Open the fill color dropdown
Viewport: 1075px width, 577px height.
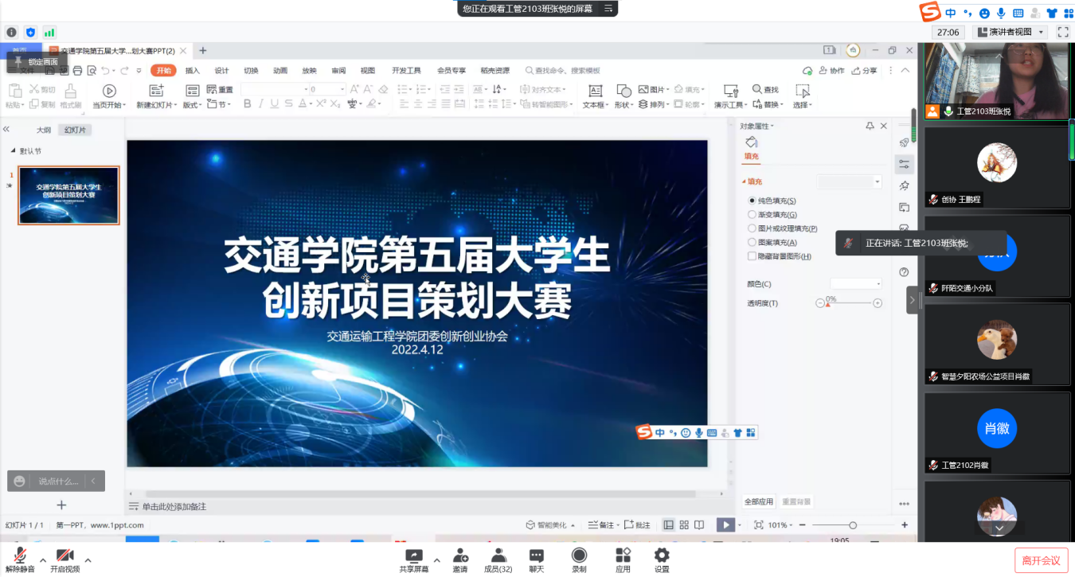(x=856, y=284)
